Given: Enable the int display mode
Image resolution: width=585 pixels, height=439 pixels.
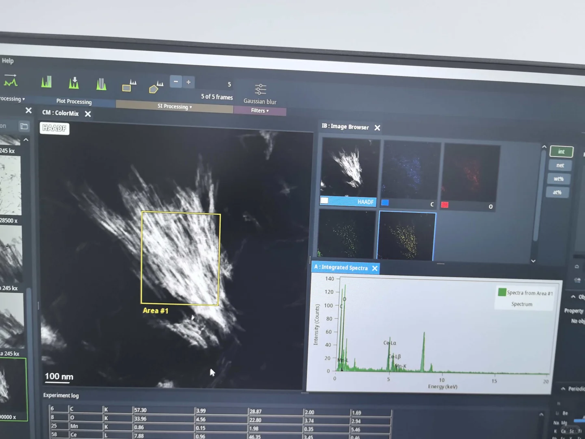Looking at the screenshot, I should click(x=561, y=152).
